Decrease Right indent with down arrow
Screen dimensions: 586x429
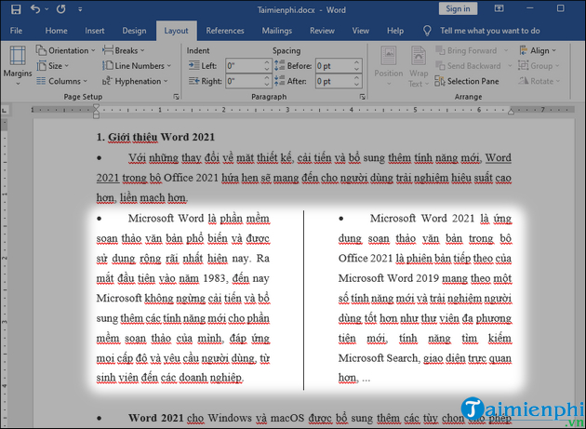pos(266,85)
